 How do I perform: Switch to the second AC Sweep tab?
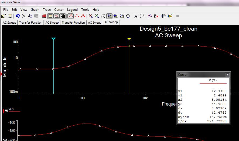pos(52,23)
